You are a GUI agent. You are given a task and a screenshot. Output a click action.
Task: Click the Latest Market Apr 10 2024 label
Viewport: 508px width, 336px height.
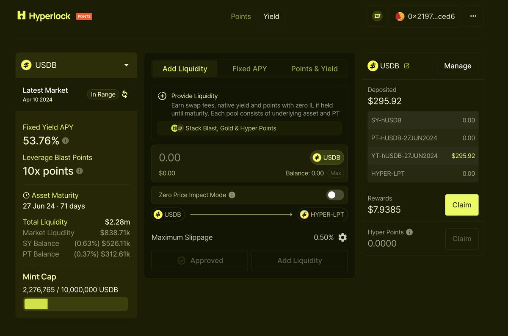coord(45,94)
